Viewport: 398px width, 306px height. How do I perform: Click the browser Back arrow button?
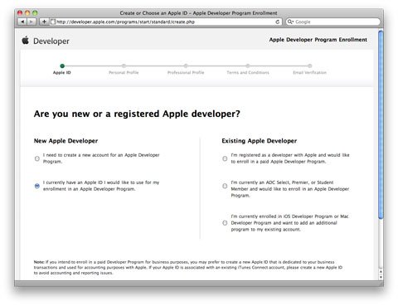pos(22,22)
